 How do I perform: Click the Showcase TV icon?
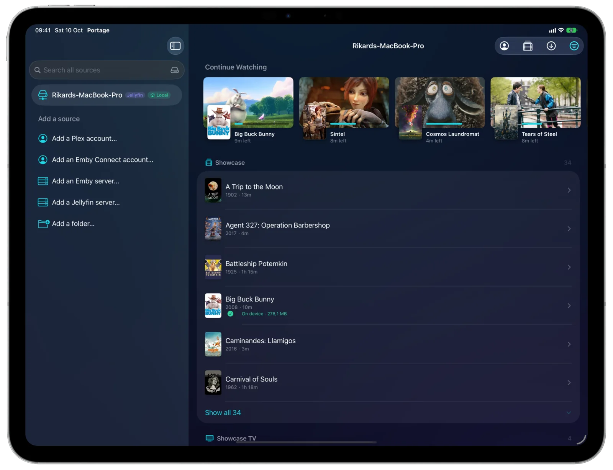[210, 438]
